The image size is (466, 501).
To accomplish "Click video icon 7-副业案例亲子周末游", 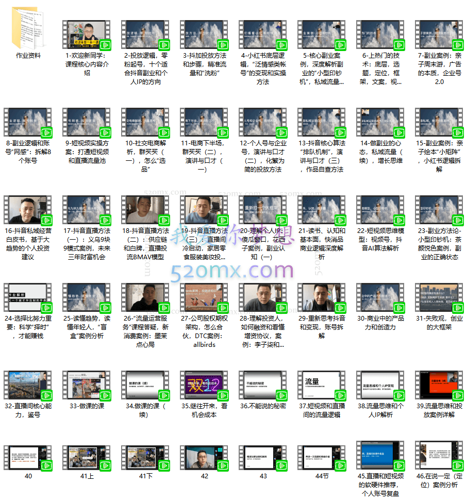I will point(440,35).
